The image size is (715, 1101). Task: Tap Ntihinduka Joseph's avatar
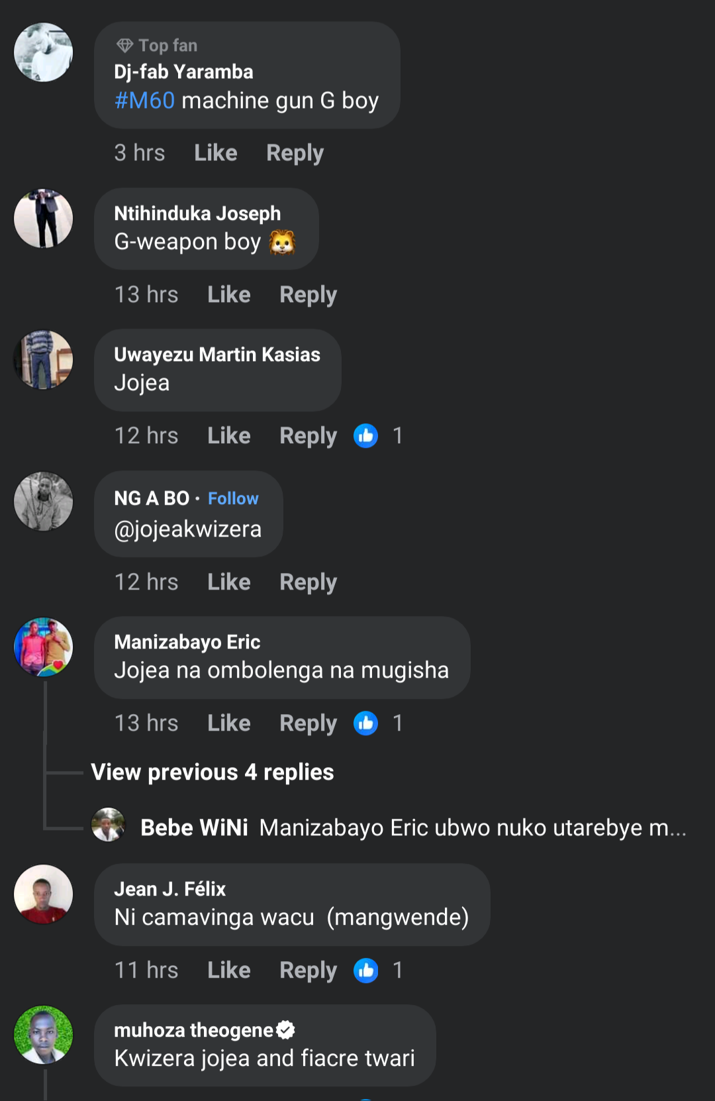pyautogui.click(x=44, y=219)
